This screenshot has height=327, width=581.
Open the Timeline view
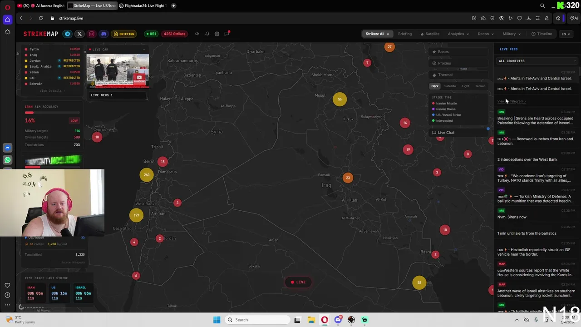tap(542, 34)
